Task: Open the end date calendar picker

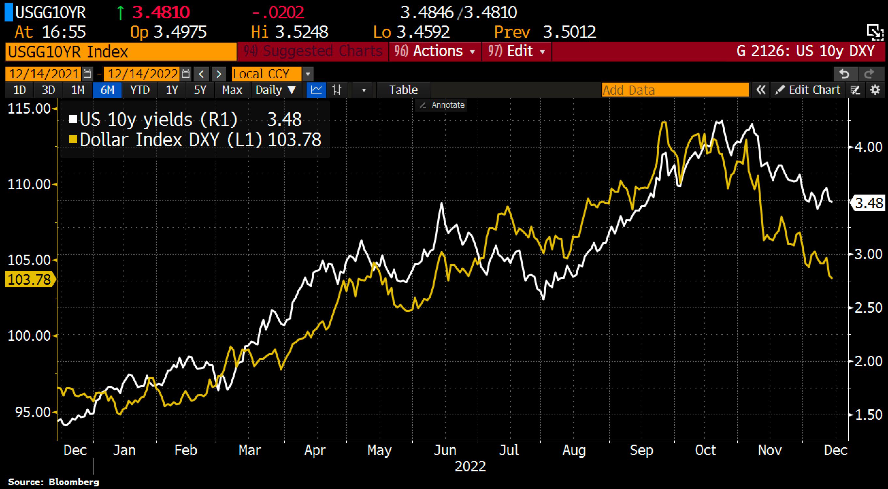Action: tap(186, 74)
